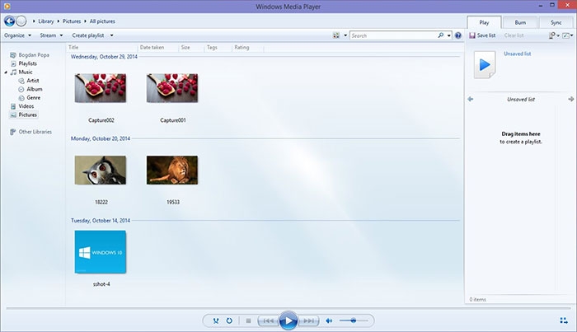Open the Organize dropdown menu
This screenshot has width=577, height=332.
pyautogui.click(x=16, y=35)
